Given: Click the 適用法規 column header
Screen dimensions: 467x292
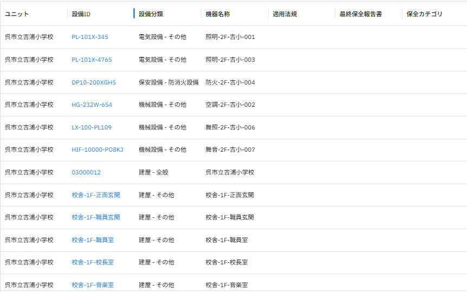Looking at the screenshot, I should [284, 14].
